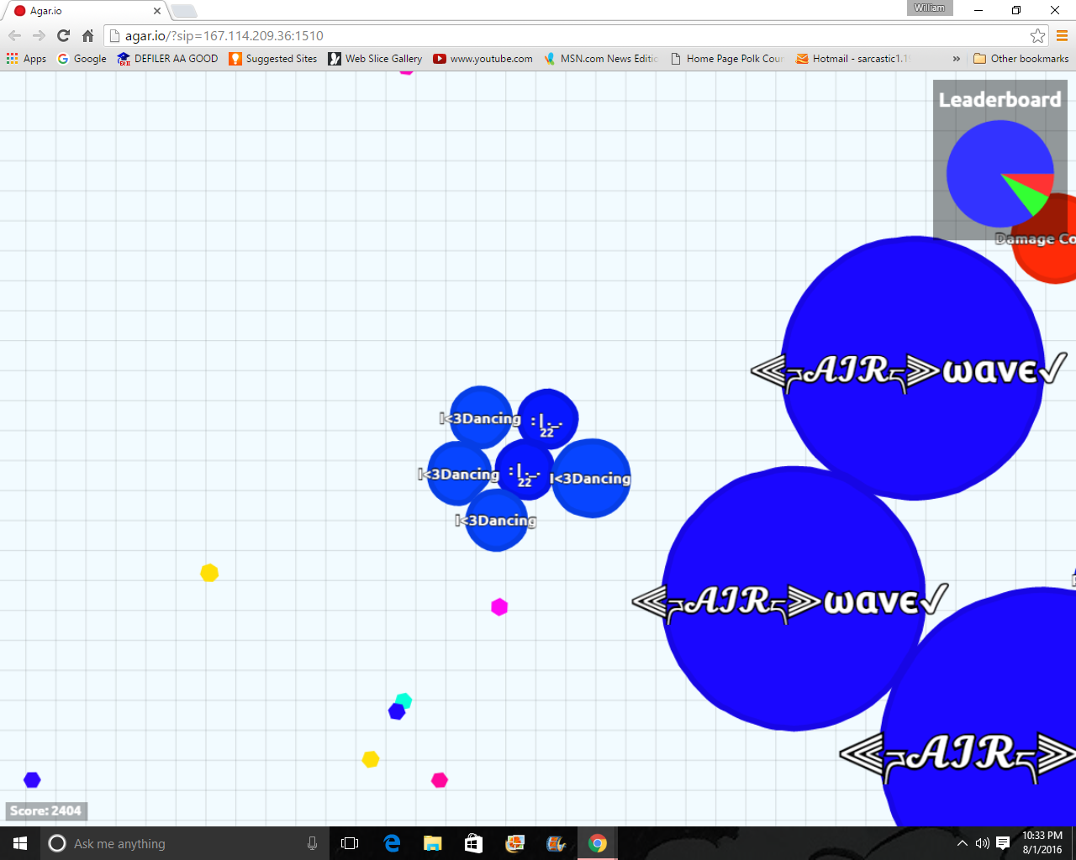
Task: Open the Google bookmark
Action: [82, 59]
